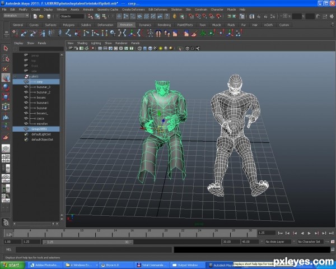Play the animation backwards
Screen dimensions: 336x269
[x=302, y=233]
